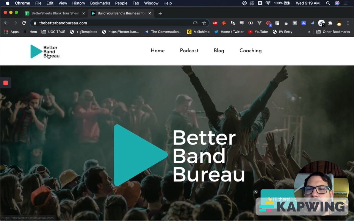Click the browser forward arrow

point(15,23)
